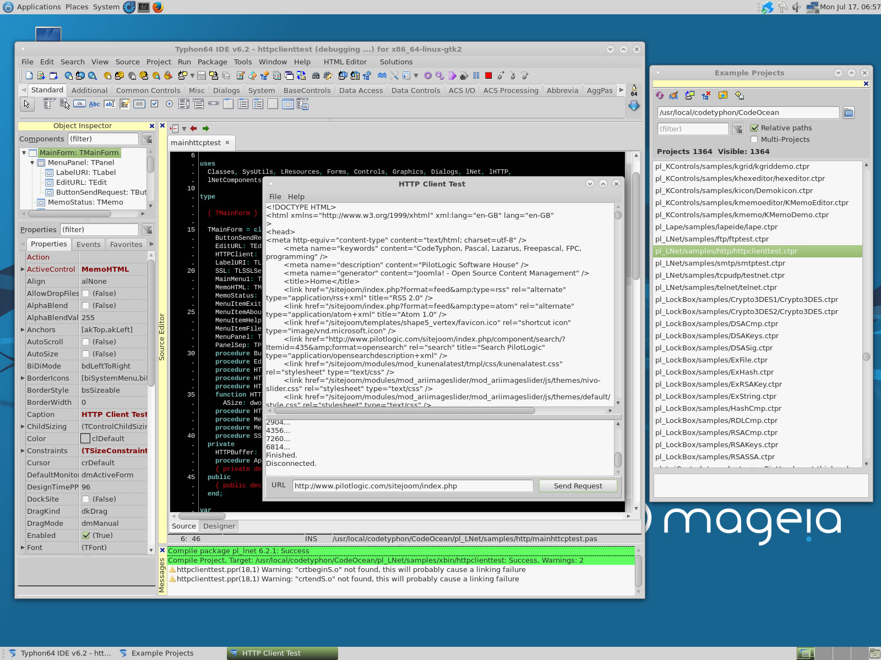The width and height of the screenshot is (881, 660).
Task: Open the Help menu in HTTP Client Test
Action: coord(296,196)
